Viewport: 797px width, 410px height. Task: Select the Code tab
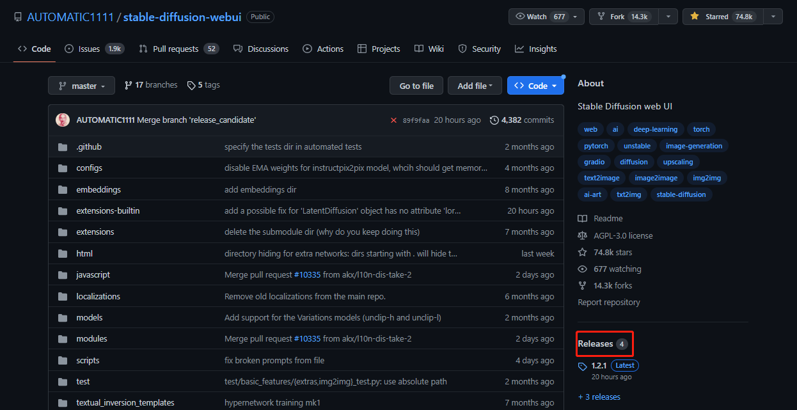[34, 49]
